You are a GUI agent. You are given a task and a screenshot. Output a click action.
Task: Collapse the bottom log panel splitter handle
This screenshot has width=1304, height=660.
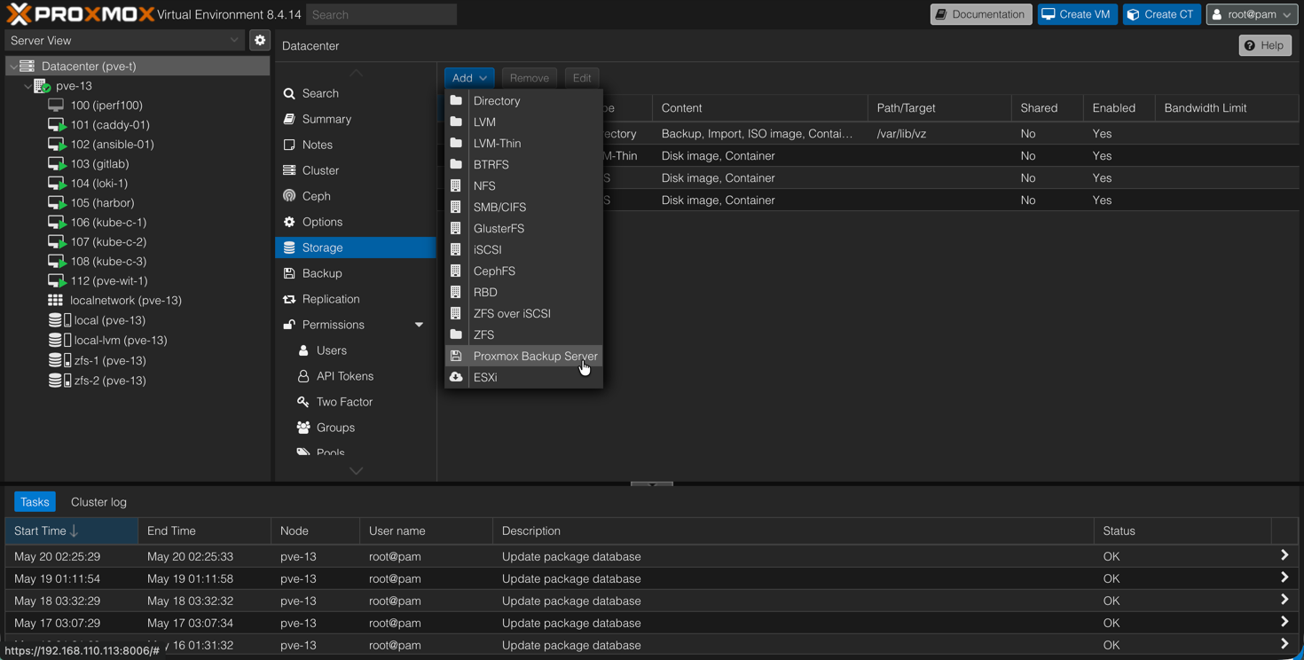point(652,484)
